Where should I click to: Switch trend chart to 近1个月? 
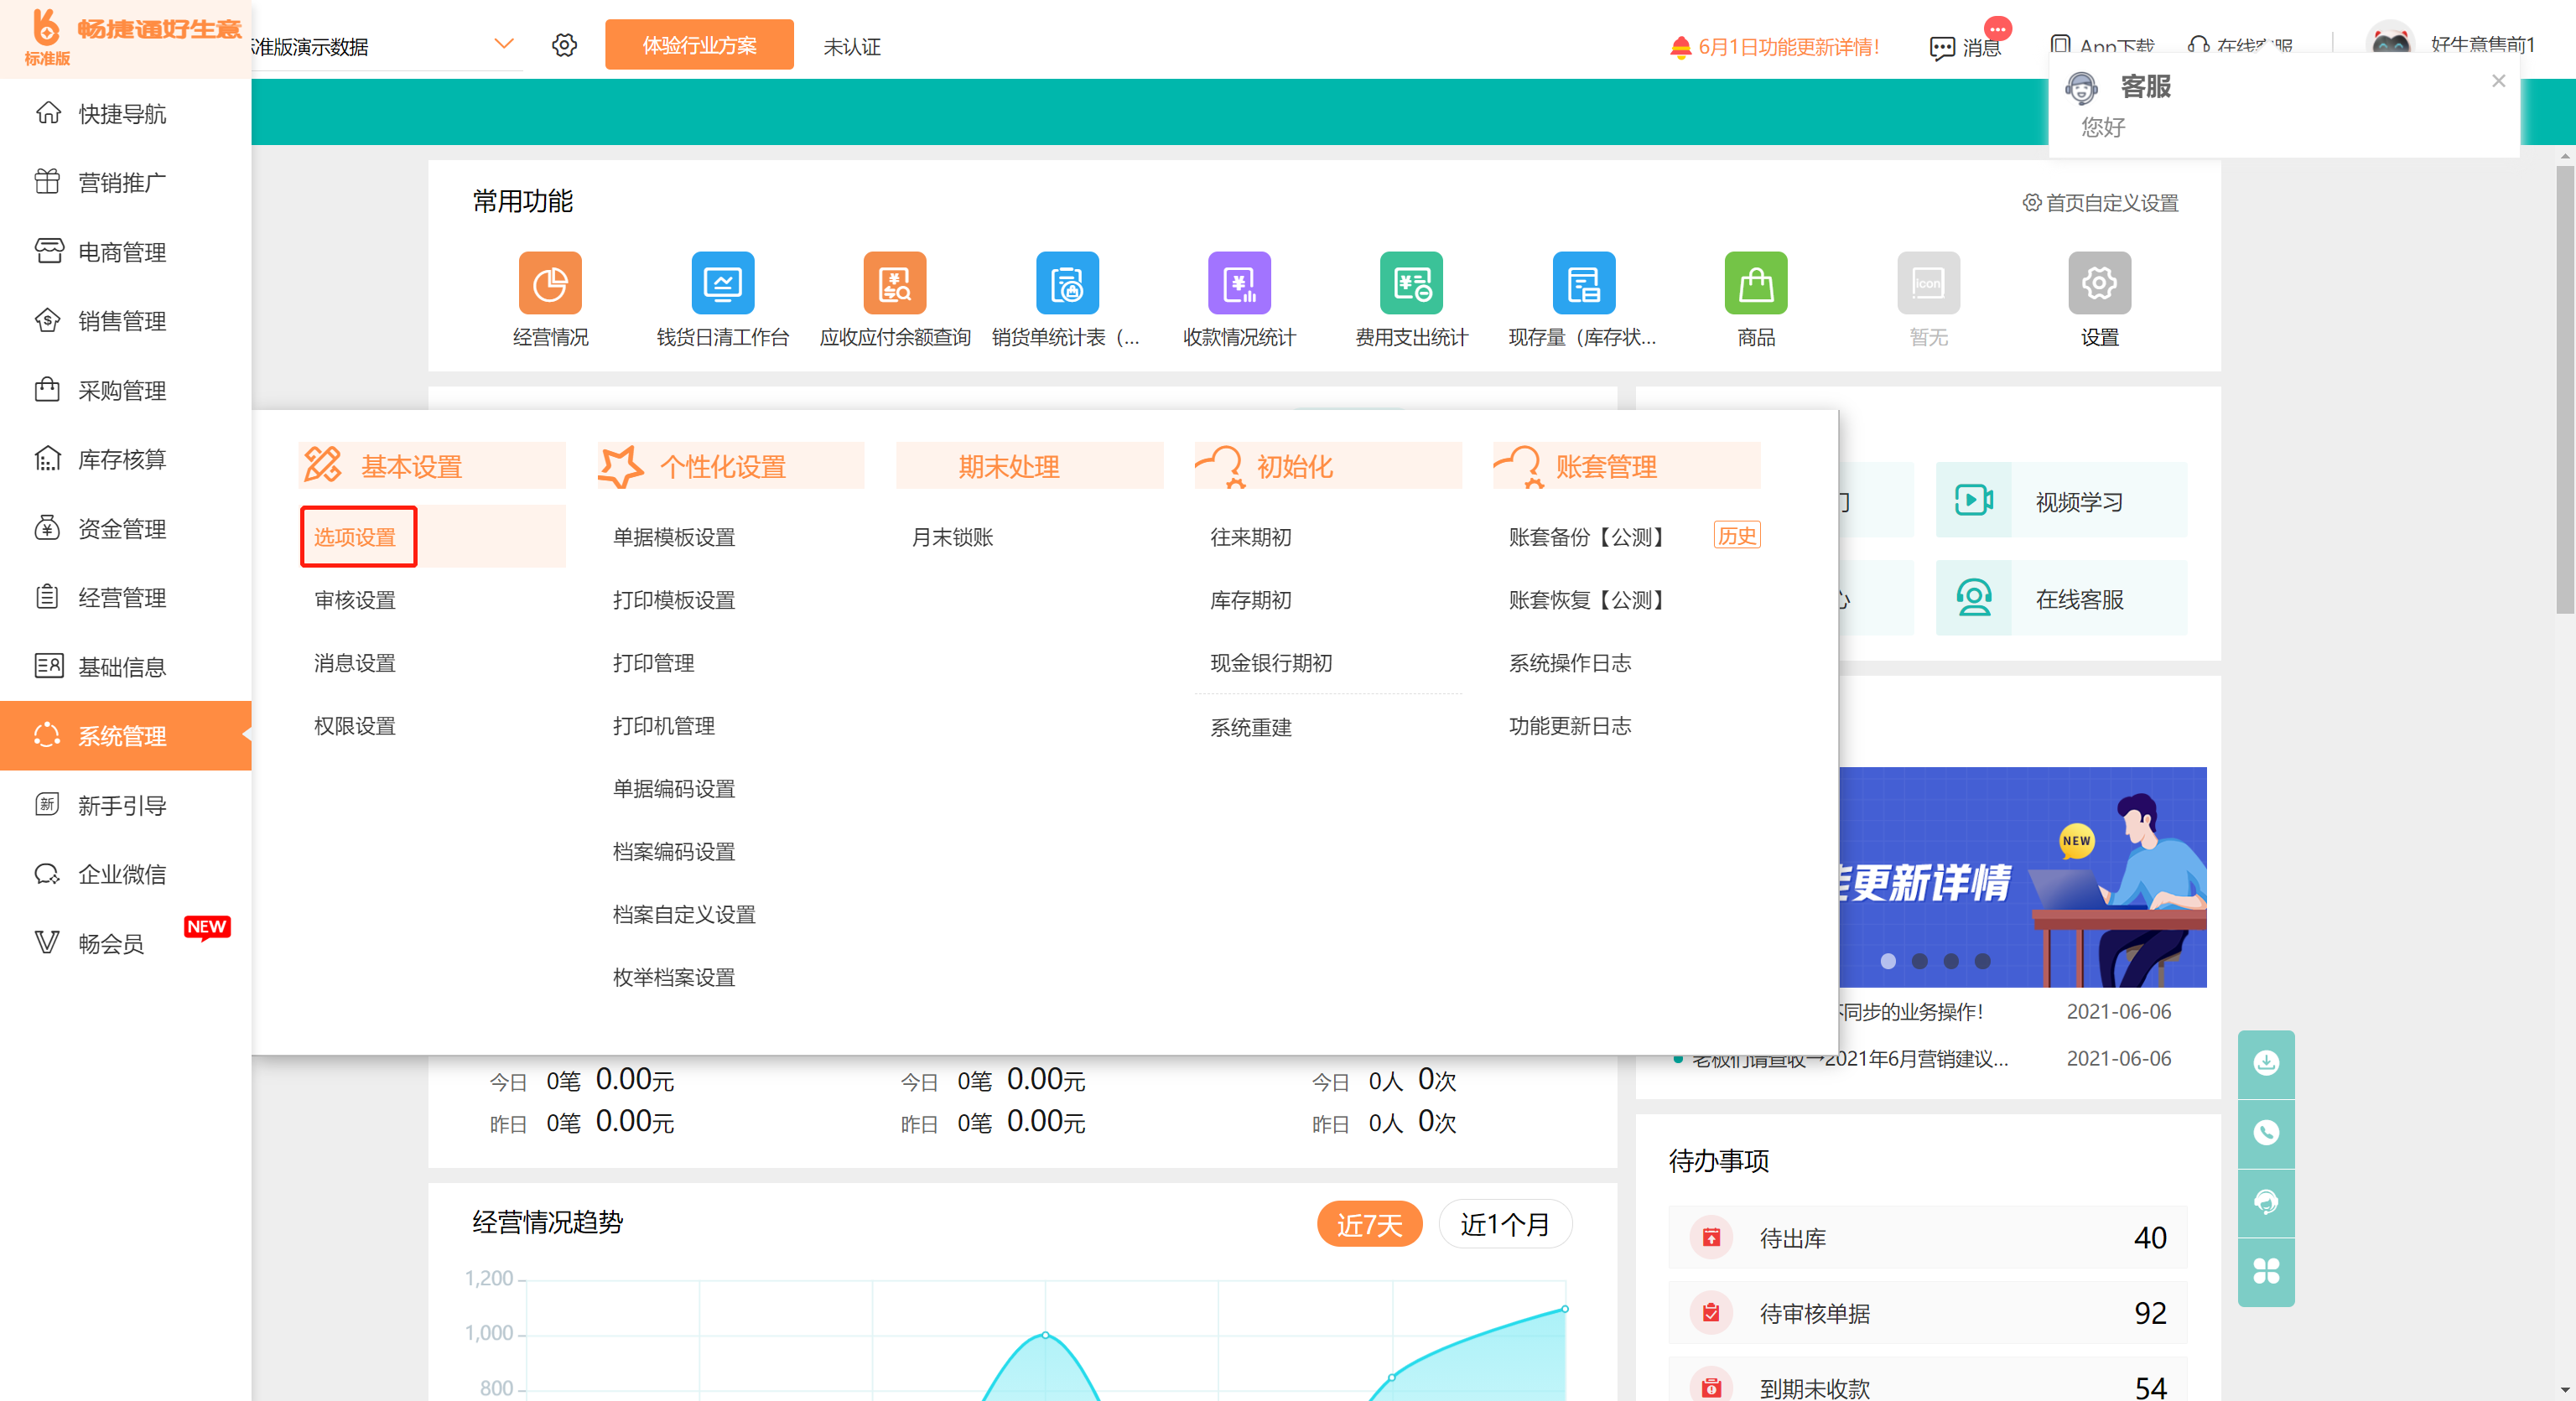1505,1225
